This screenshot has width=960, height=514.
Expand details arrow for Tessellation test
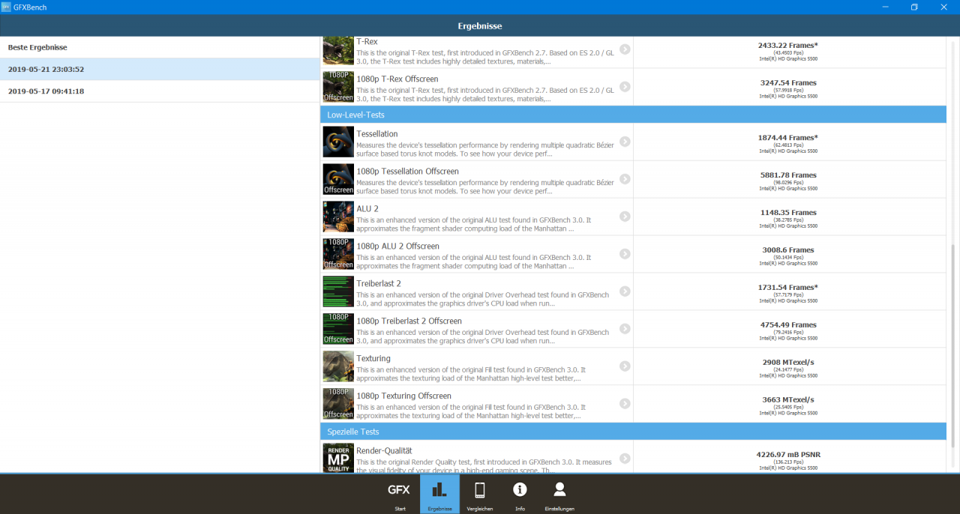[625, 142]
